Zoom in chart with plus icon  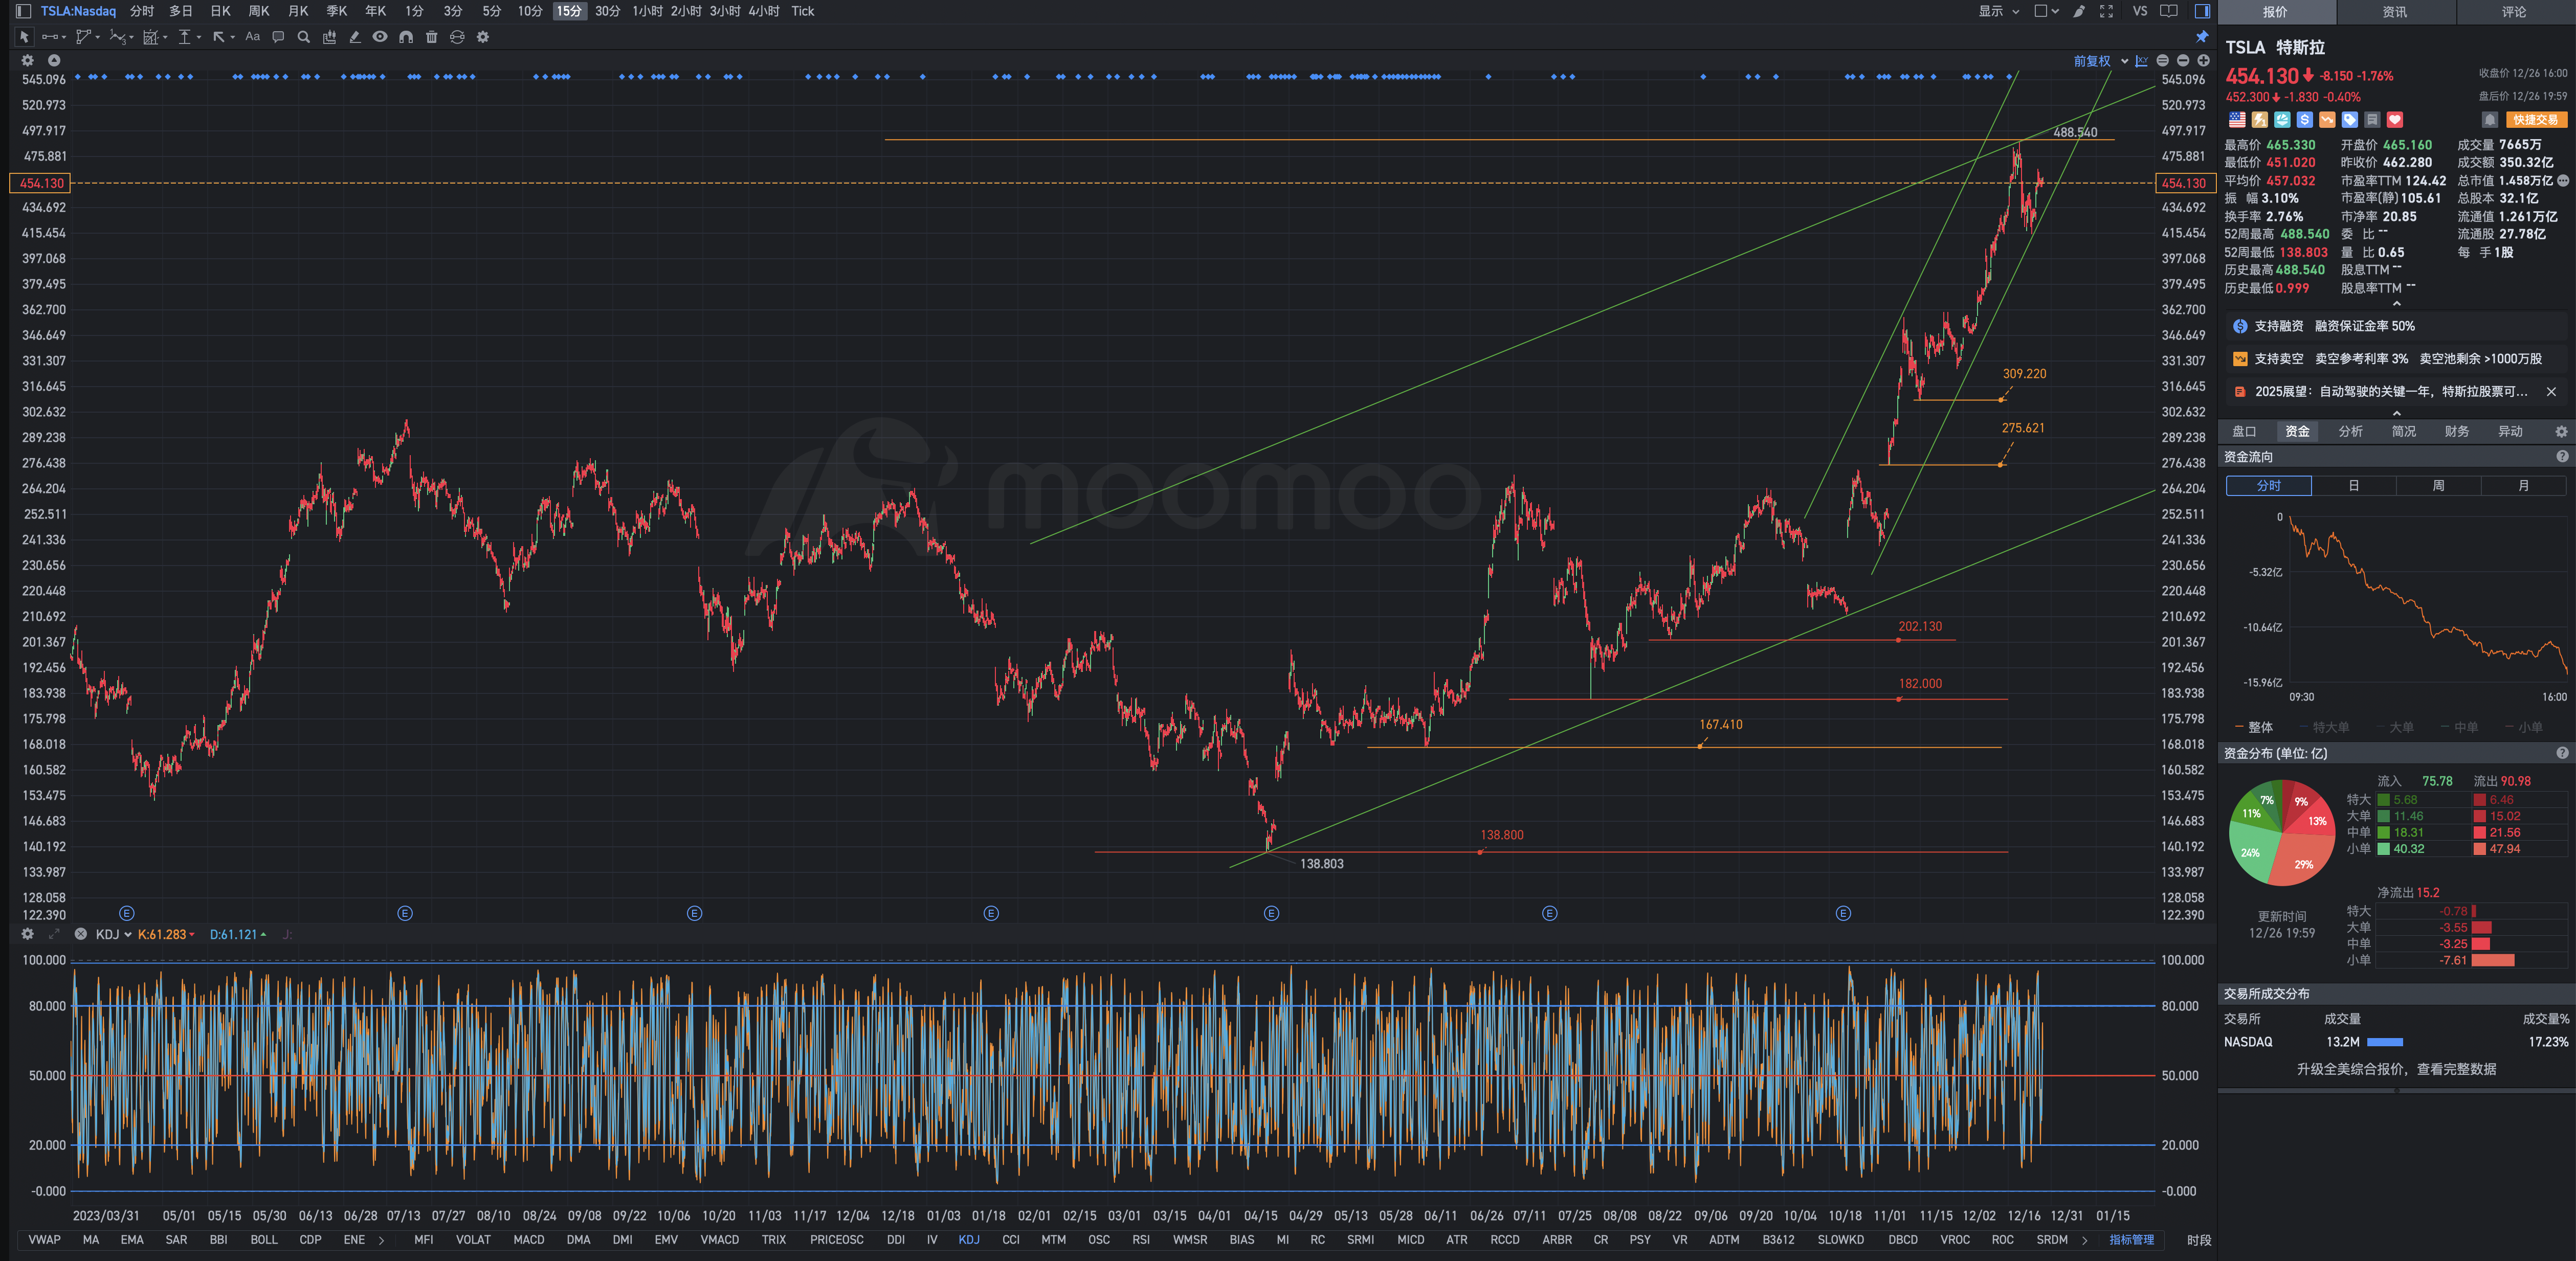(x=2203, y=61)
